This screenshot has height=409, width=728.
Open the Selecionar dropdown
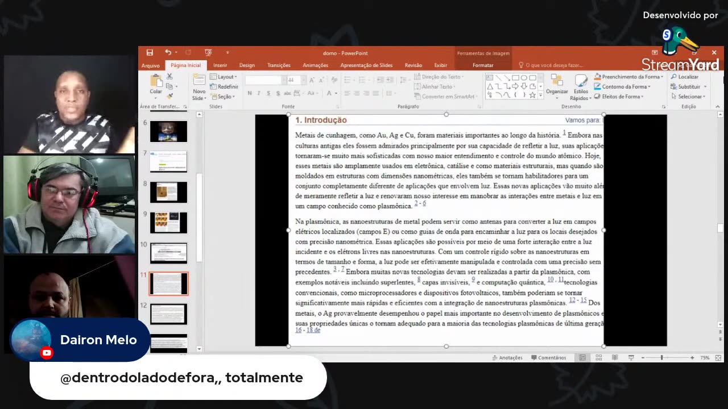click(688, 97)
